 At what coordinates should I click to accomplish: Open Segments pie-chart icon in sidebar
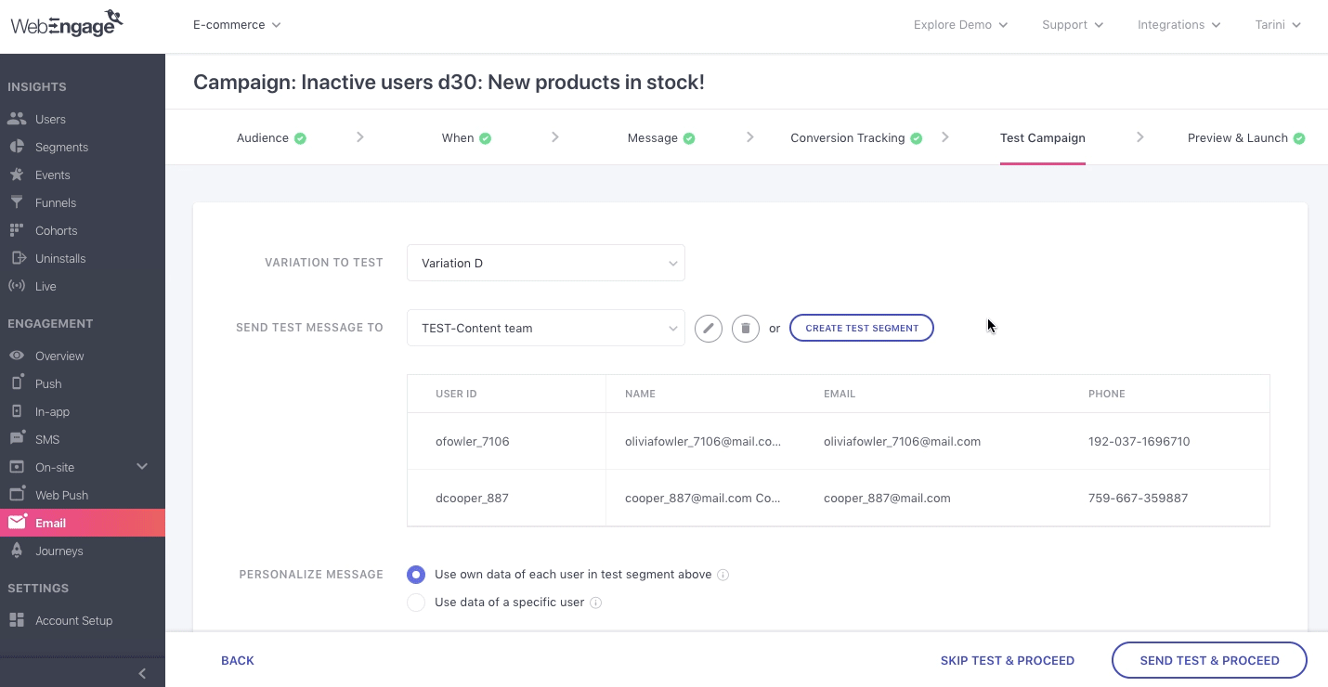click(x=17, y=147)
